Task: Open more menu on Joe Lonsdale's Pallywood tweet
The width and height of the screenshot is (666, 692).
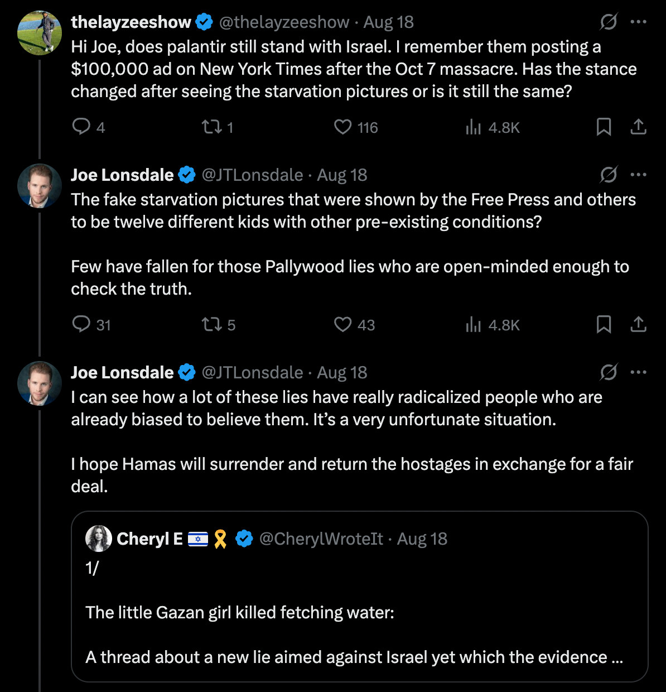Action: click(638, 175)
